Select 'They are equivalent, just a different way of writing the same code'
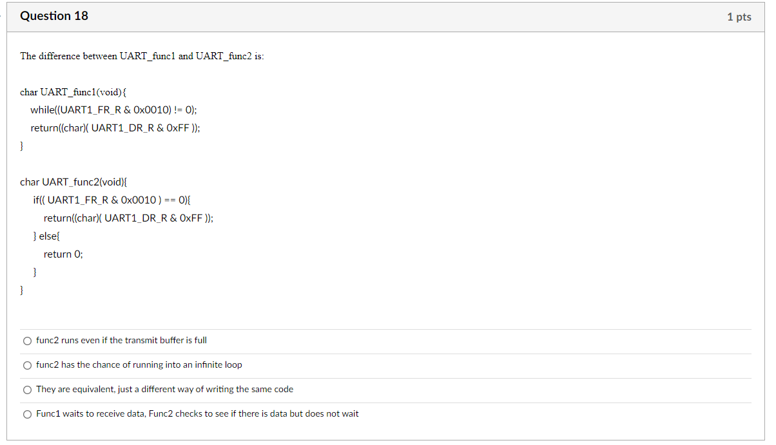 point(27,389)
